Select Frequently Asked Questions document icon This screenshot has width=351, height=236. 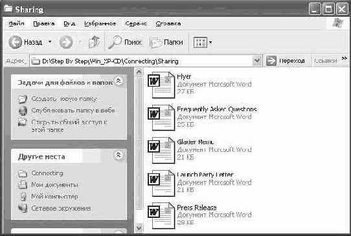coord(161,118)
